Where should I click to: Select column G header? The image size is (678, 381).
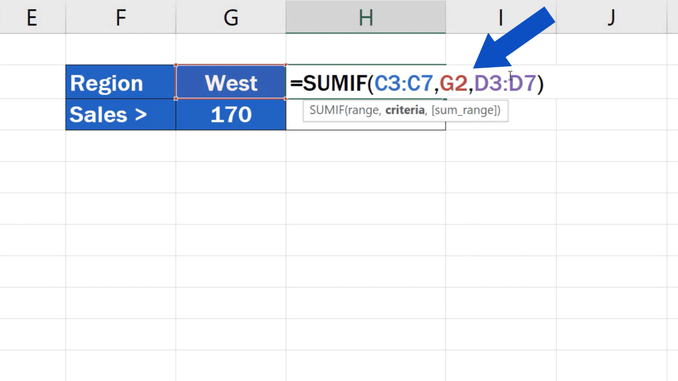coord(230,17)
